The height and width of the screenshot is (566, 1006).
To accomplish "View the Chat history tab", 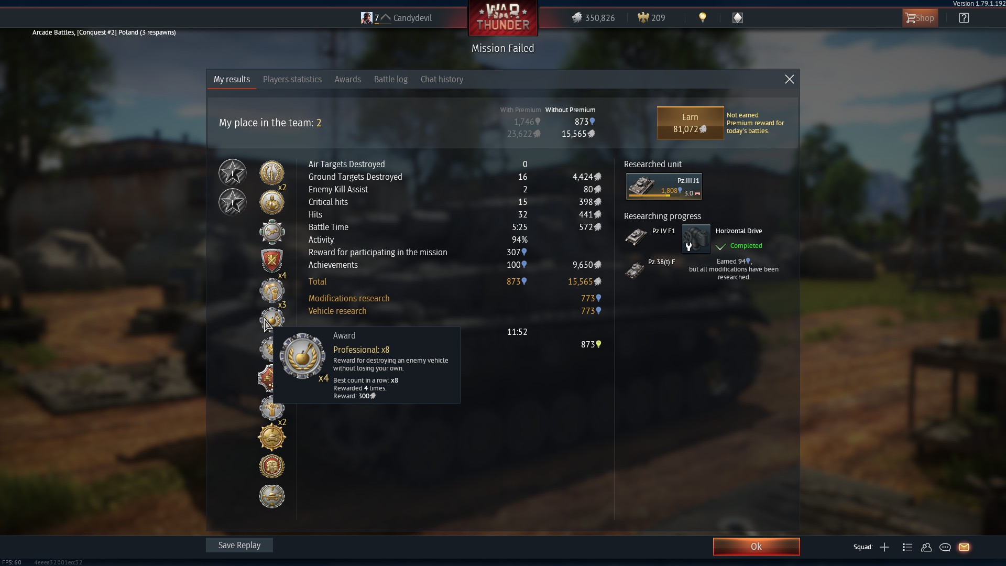I will (442, 79).
